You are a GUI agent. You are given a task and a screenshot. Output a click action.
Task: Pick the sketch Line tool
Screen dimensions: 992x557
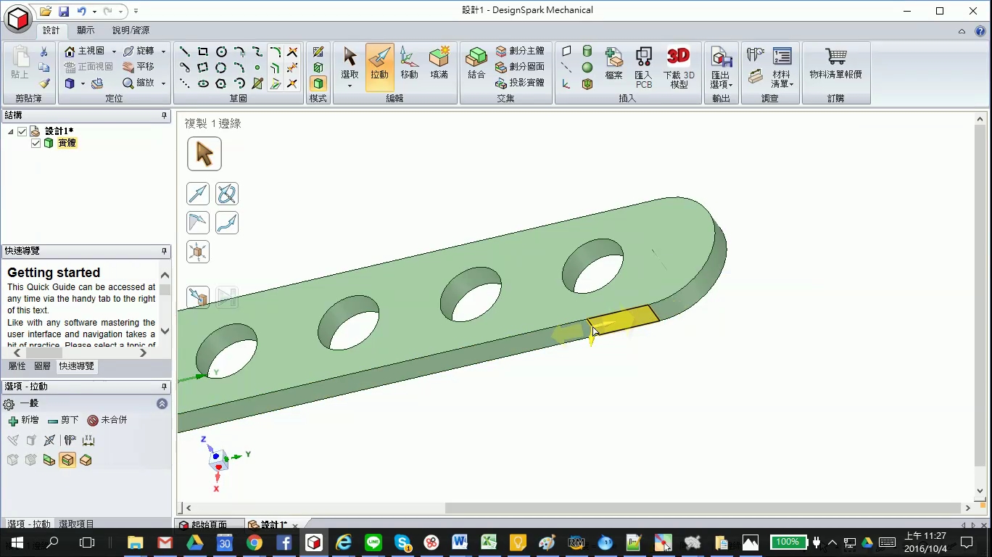[185, 51]
